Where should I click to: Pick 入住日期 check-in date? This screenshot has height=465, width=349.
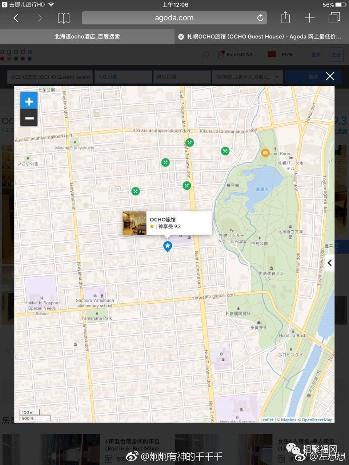pos(123,77)
